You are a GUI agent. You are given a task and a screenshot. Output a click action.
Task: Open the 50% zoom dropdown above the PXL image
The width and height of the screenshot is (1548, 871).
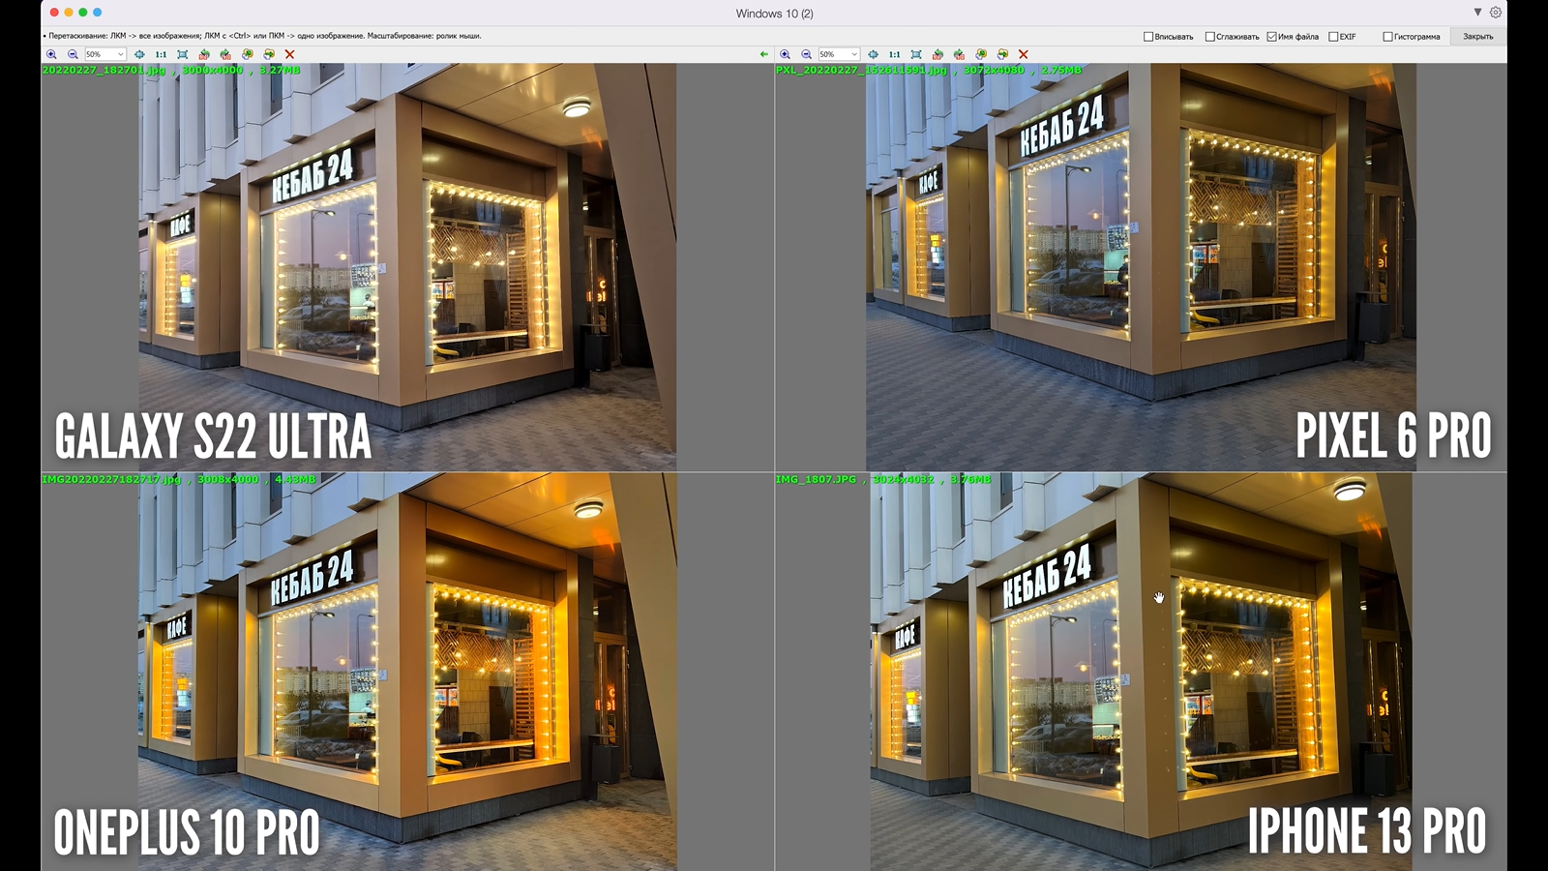[x=839, y=54]
